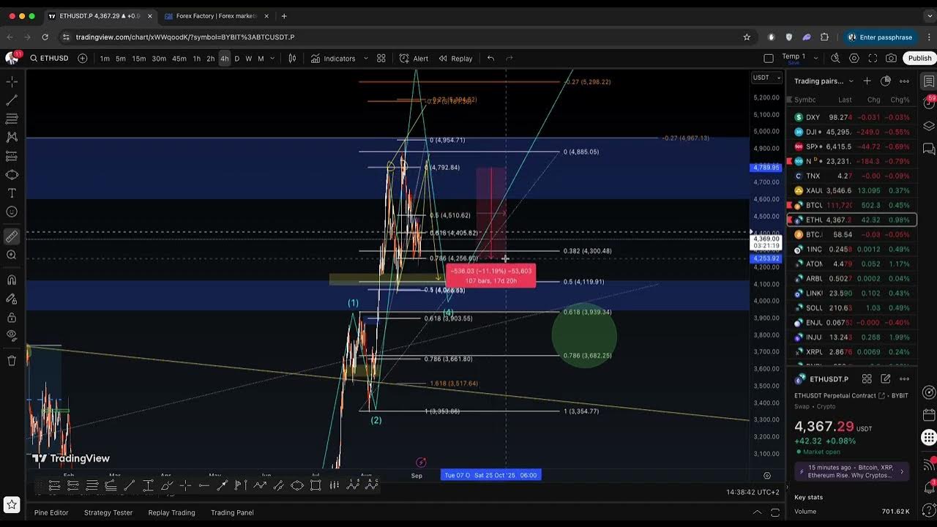Select the crosshair cursor tool in left toolbar
Screen dimensions: 937x527
[x=12, y=81]
